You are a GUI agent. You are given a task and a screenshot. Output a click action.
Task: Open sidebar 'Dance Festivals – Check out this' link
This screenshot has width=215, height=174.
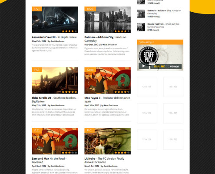point(163,25)
